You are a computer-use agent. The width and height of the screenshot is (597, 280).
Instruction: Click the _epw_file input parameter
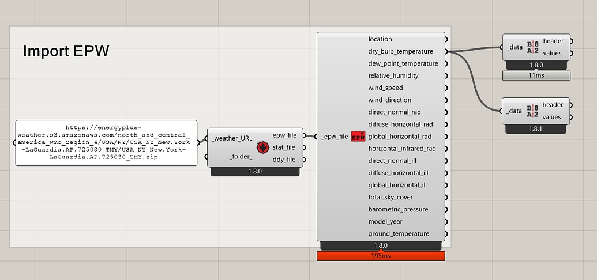(x=335, y=136)
